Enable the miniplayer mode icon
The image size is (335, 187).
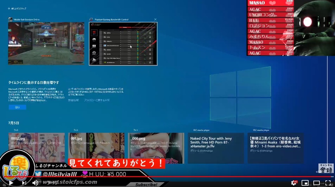(x=305, y=183)
